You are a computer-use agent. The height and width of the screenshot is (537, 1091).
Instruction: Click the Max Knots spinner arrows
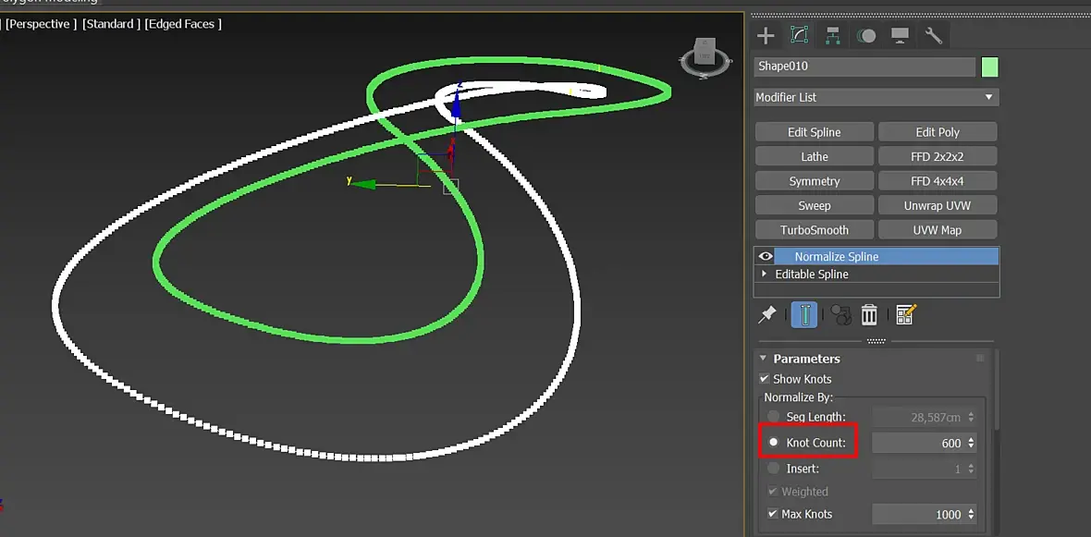[x=972, y=515]
